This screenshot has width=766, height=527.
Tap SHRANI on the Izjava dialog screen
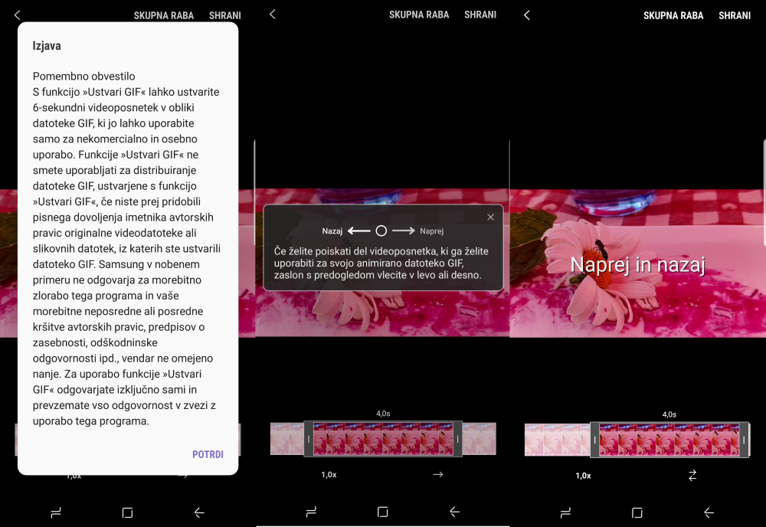click(224, 15)
